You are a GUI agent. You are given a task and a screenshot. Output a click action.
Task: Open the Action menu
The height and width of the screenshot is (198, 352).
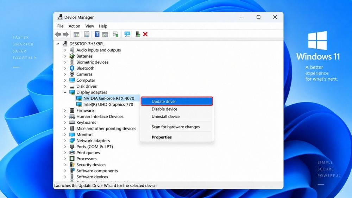pos(74,26)
